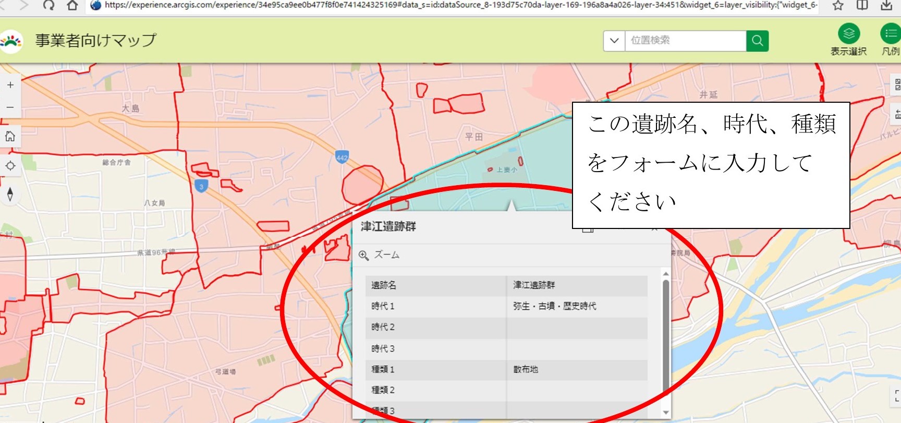Reset map orientation with the compass icon
Viewport: 901px width, 423px height.
click(10, 194)
